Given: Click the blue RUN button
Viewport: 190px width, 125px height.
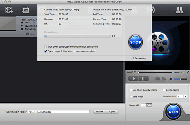Looking at the screenshot, I should coord(173,112).
